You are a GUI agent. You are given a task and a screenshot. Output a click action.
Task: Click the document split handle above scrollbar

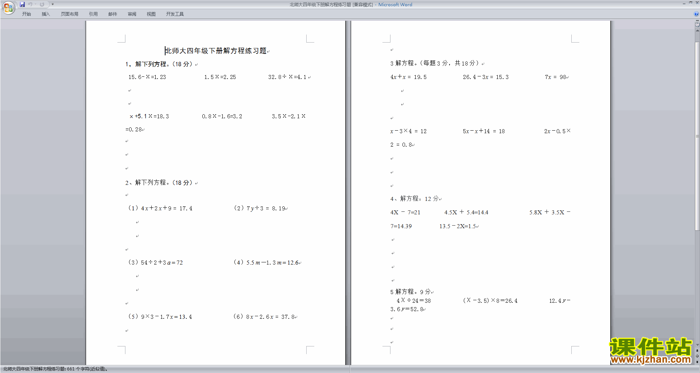click(x=697, y=21)
